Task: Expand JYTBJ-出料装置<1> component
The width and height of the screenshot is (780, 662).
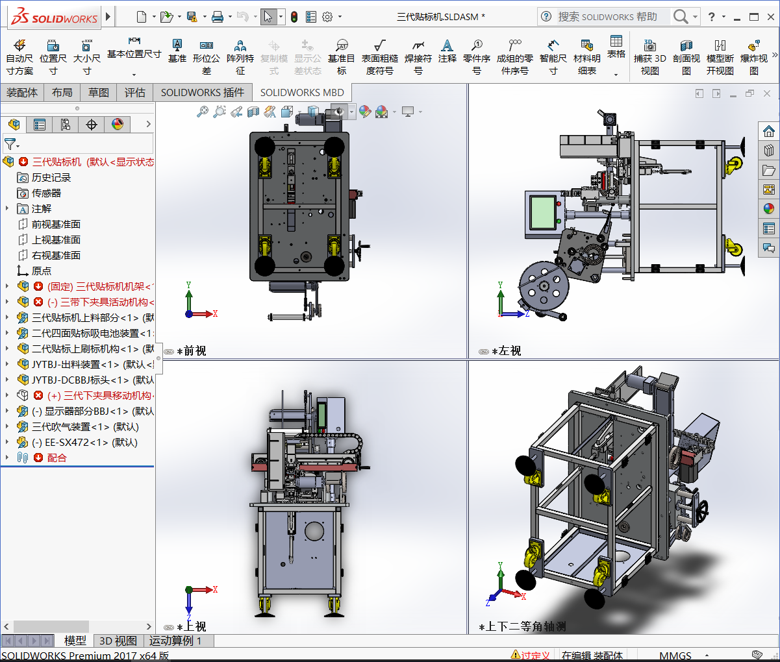Action: coord(7,364)
